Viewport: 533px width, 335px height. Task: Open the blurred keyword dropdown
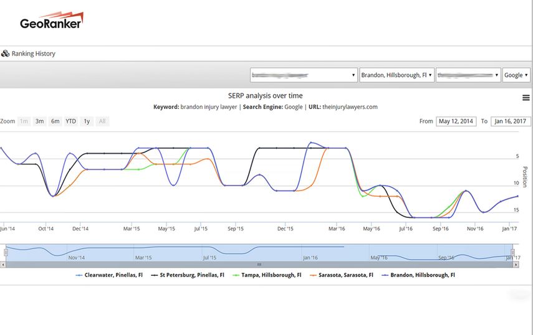tap(304, 75)
